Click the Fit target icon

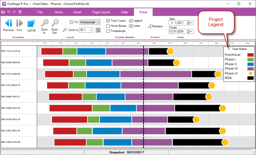(x=71, y=22)
